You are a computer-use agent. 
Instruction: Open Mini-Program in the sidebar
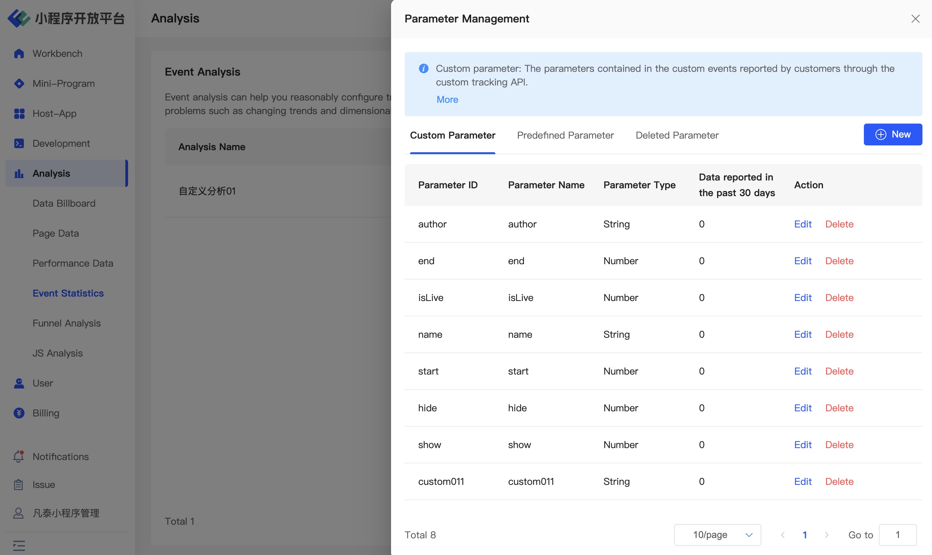tap(67, 83)
